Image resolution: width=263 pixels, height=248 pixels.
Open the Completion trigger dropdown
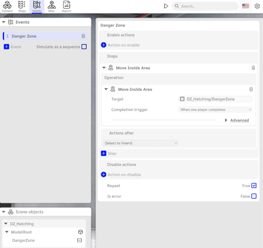tap(215, 110)
